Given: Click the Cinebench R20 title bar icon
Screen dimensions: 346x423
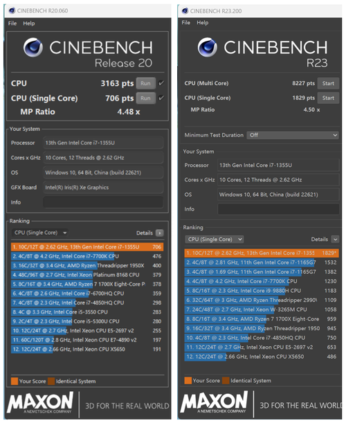Looking at the screenshot, I should 12,10.
